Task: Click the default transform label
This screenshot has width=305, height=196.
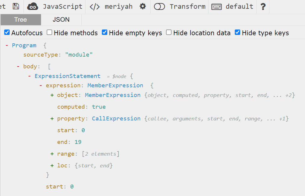Action: point(239,6)
